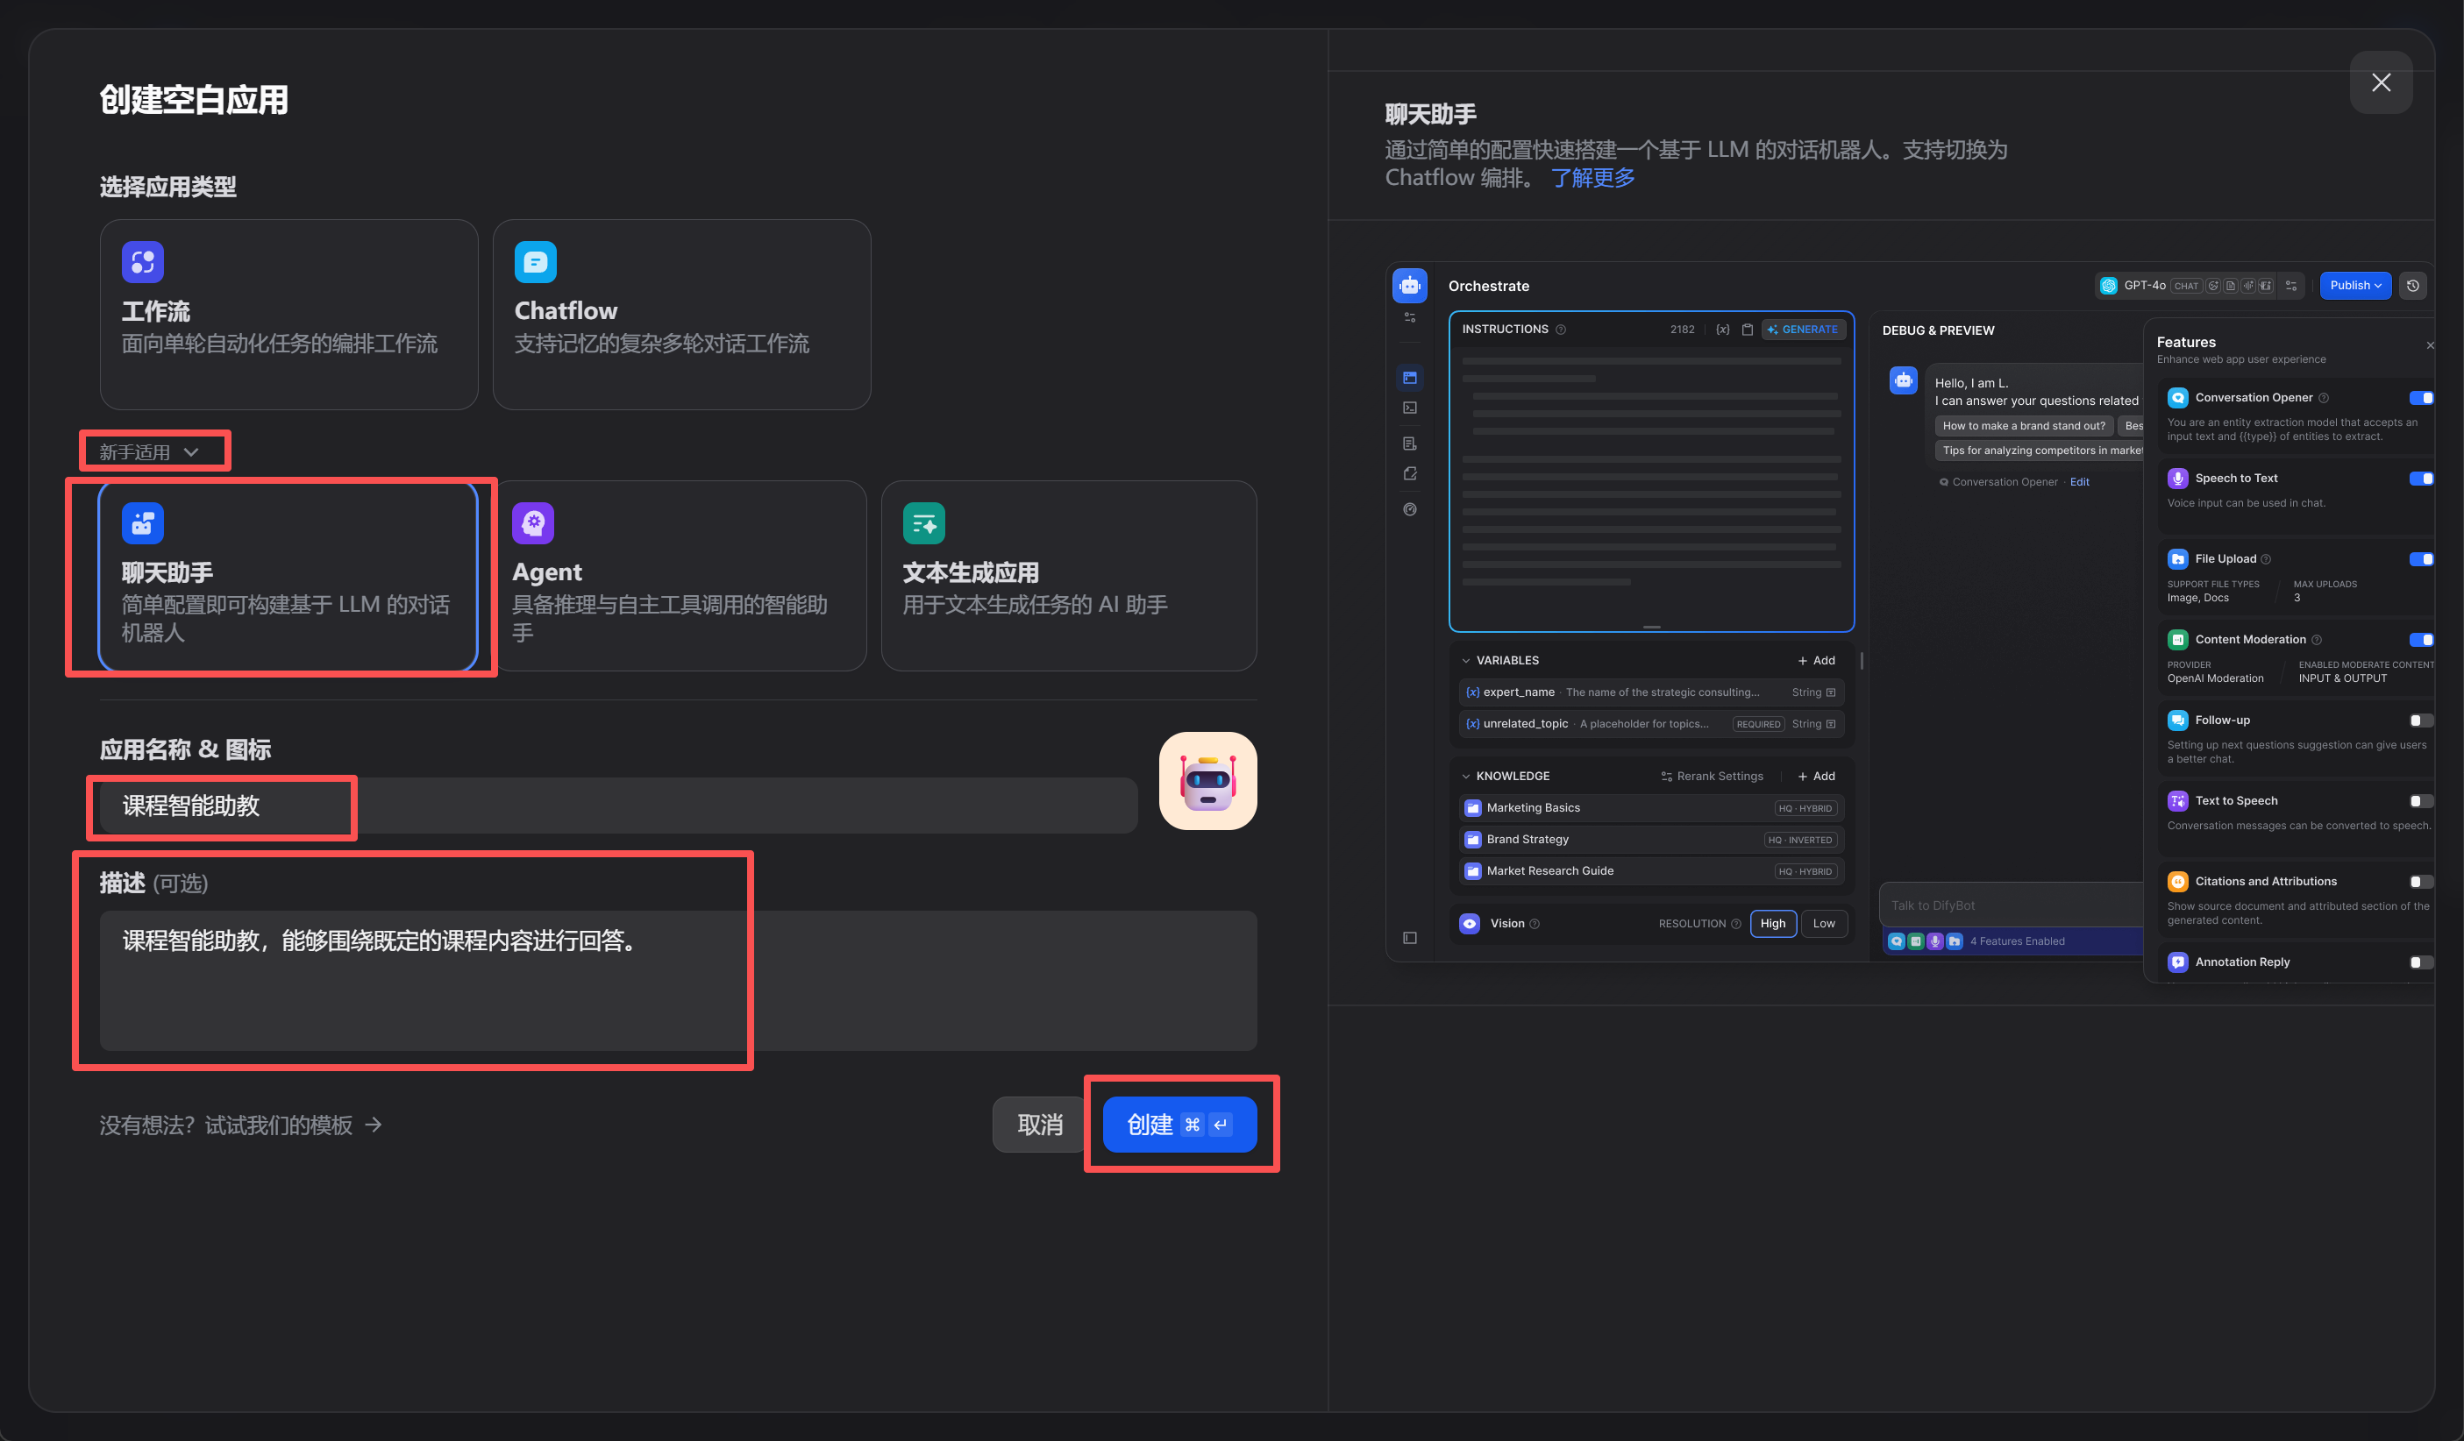This screenshot has width=2464, height=1441.
Task: Click the Speech to Text microphone icon
Action: pos(2177,478)
